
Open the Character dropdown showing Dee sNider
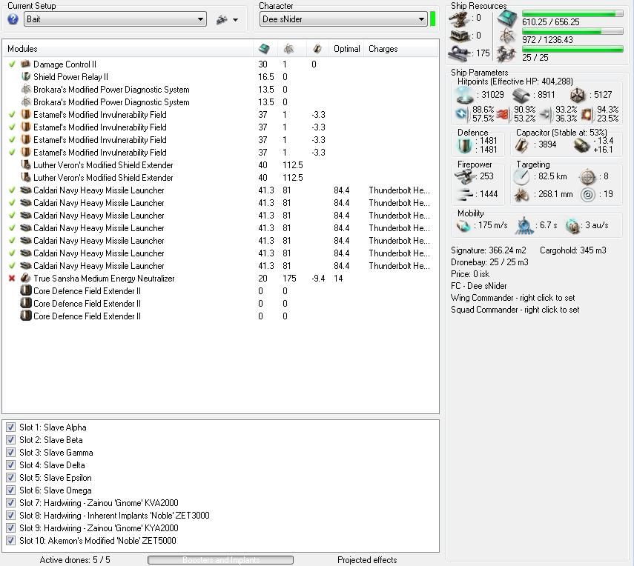pos(343,19)
